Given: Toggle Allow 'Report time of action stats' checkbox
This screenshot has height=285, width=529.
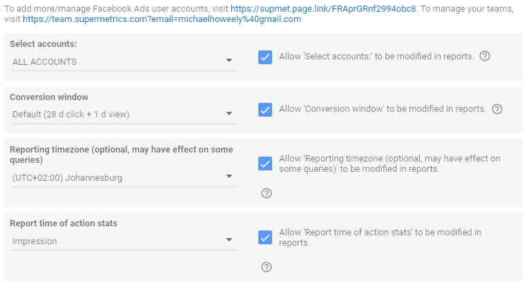Looking at the screenshot, I should pyautogui.click(x=264, y=237).
